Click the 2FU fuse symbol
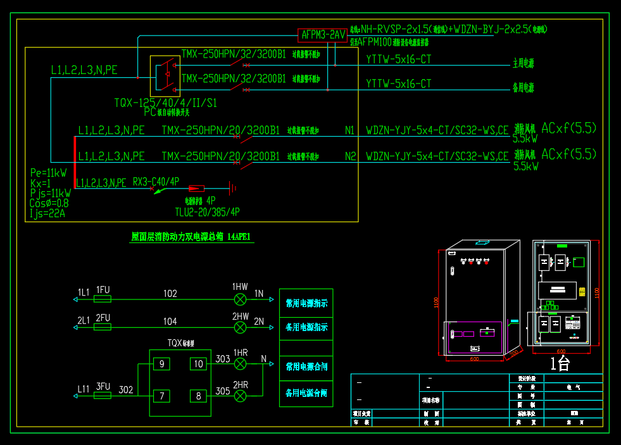621x445 pixels. 102,327
